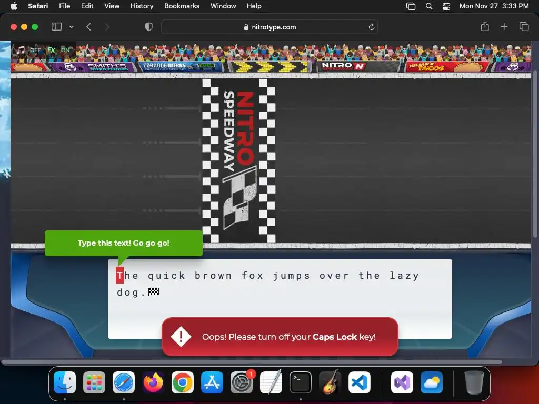This screenshot has height=404, width=539.
Task: Click the word "lazy" in typing text
Action: pyautogui.click(x=405, y=276)
